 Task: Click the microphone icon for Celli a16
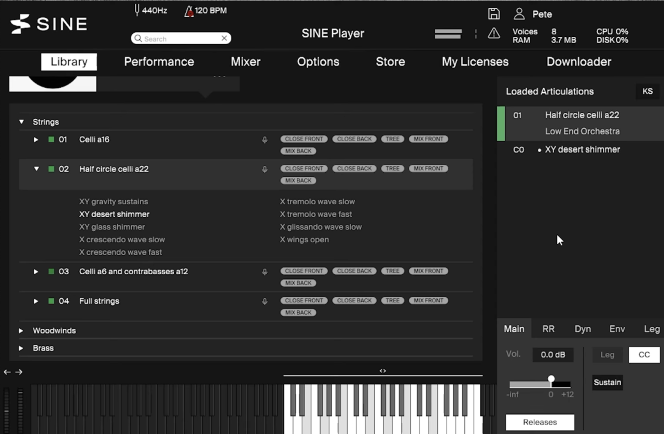tap(265, 139)
